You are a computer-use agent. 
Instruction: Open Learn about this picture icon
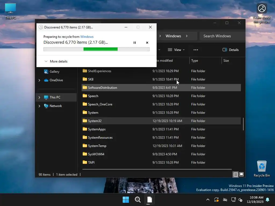coord(262,14)
